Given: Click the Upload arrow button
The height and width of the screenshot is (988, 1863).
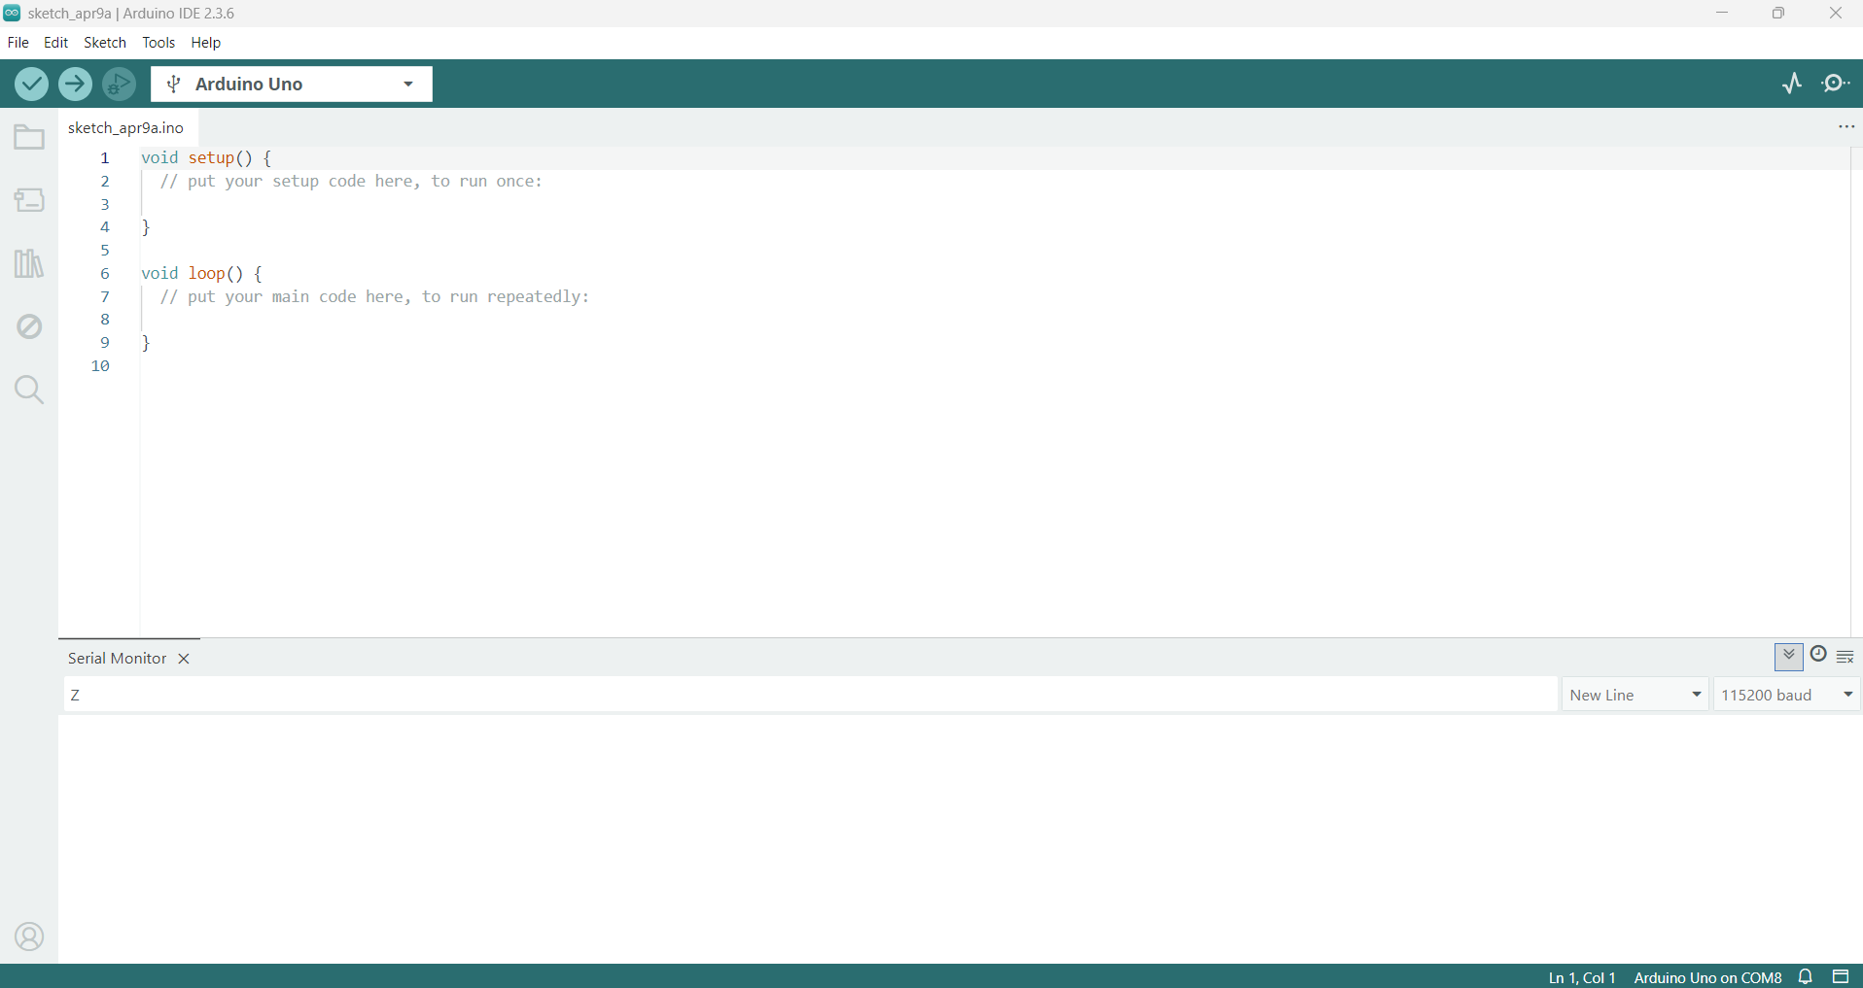Looking at the screenshot, I should [75, 84].
